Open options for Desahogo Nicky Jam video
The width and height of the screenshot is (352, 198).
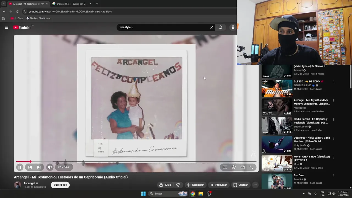[334, 138]
